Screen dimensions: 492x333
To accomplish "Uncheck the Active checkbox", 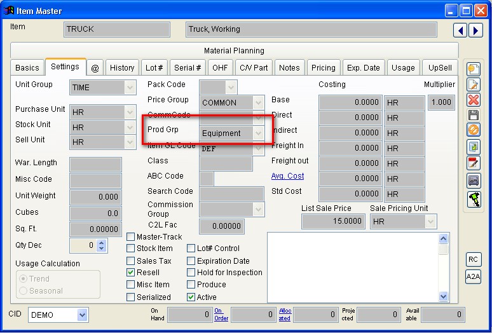I will tap(191, 297).
